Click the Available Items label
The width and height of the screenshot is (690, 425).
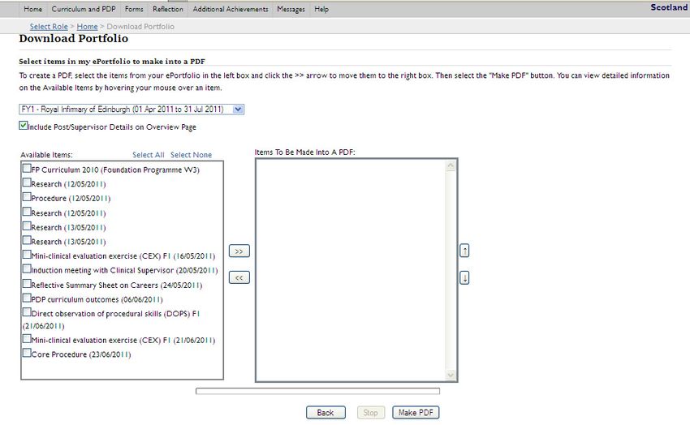coord(46,155)
